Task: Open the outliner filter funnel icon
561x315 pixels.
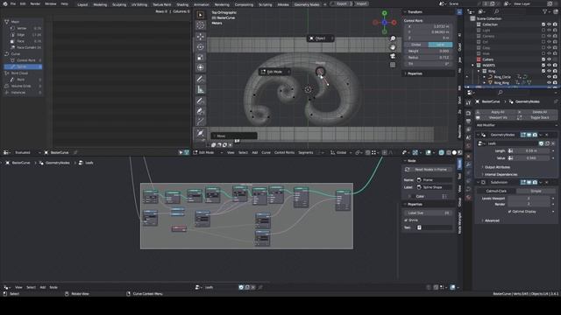Action: (545, 11)
